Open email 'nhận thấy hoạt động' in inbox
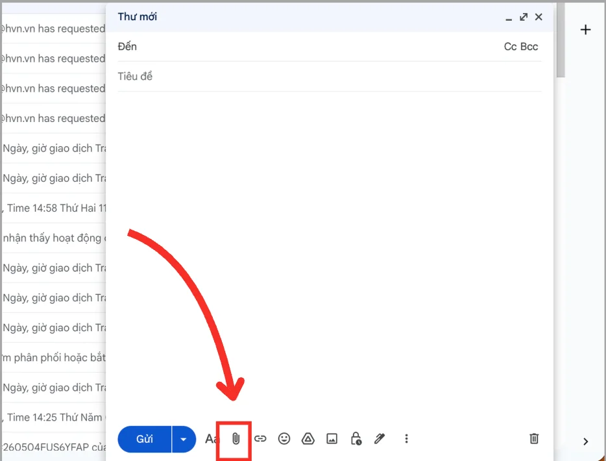 (54, 238)
